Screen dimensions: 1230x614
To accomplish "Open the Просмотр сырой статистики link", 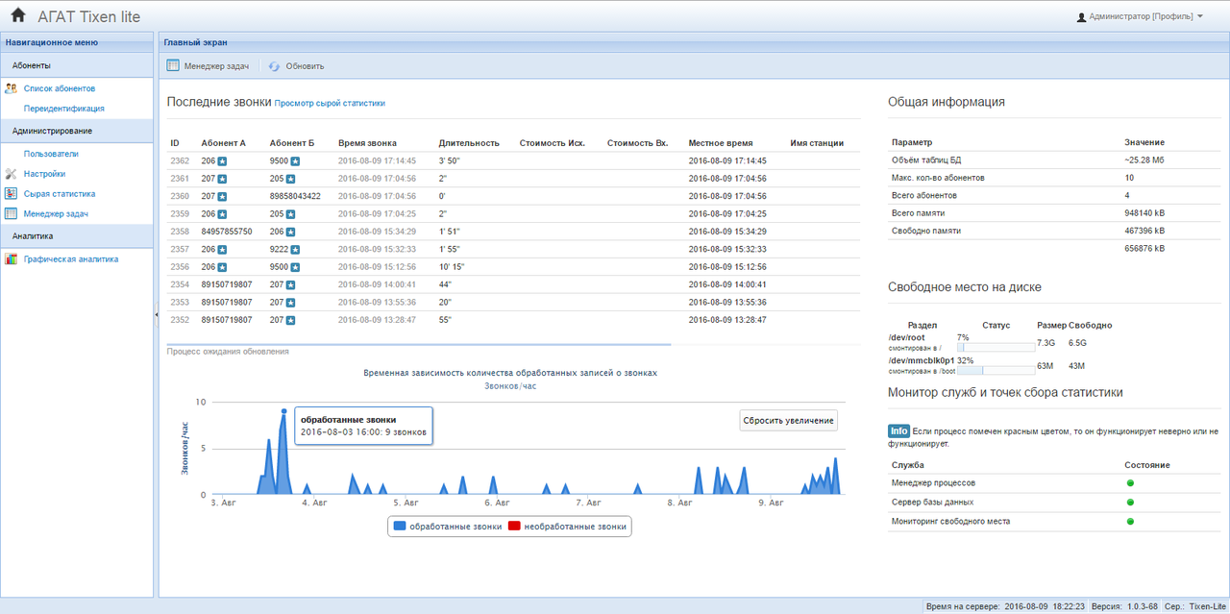I will pyautogui.click(x=330, y=103).
